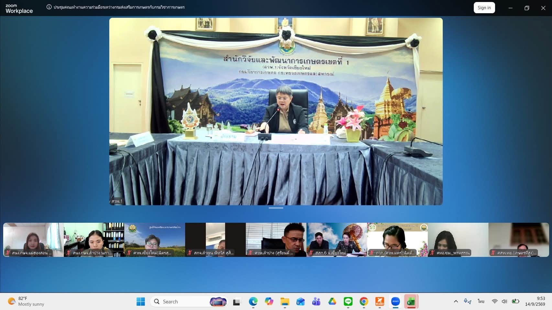The width and height of the screenshot is (552, 310).
Task: Open the Excel icon in the taskbar
Action: pos(411,302)
